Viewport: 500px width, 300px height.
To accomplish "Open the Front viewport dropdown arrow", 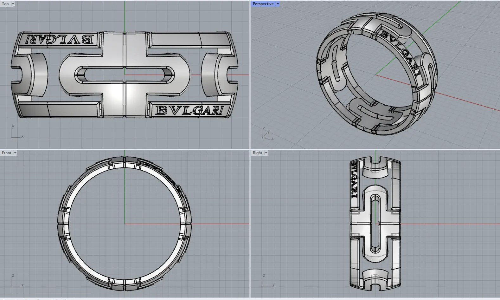I will [x=15, y=153].
